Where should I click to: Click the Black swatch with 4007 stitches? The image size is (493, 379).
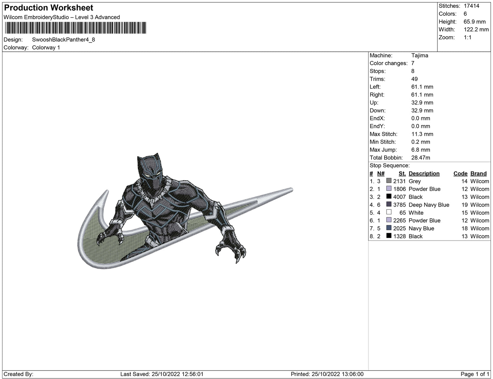[x=389, y=196]
